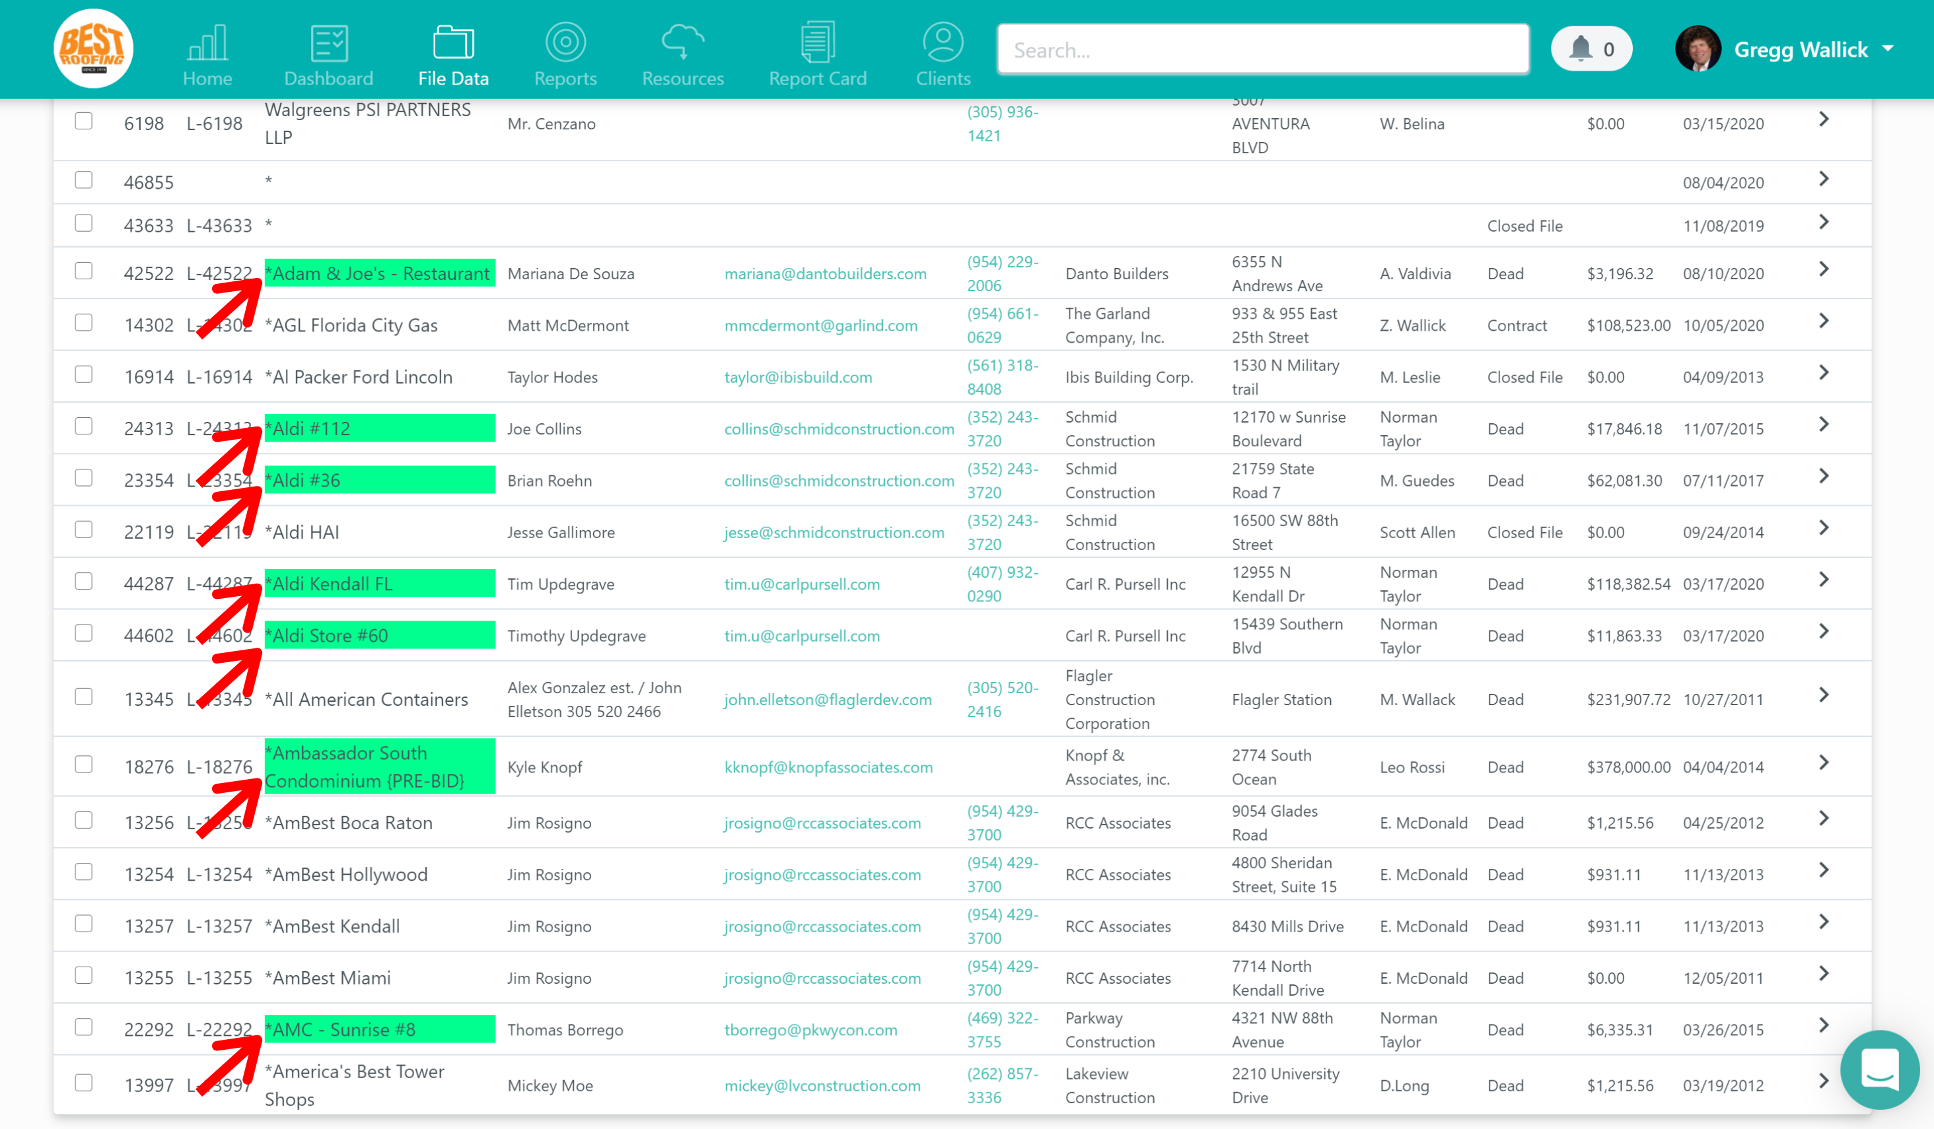Open email link tborrego@pkwycon.com
Screen dimensions: 1934x1129
[x=810, y=1030]
